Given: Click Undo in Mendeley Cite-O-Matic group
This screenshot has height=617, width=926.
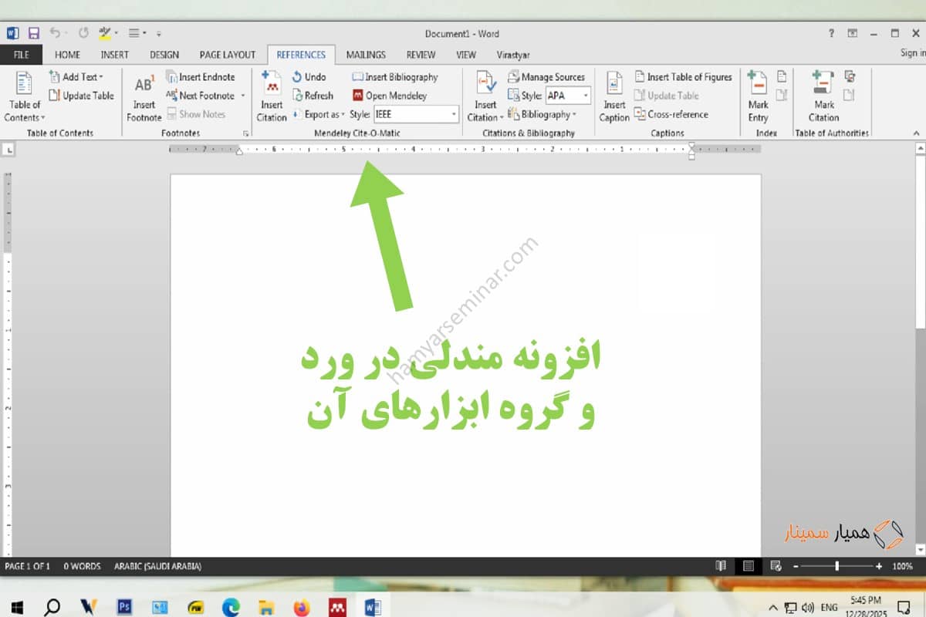Looking at the screenshot, I should coord(309,77).
